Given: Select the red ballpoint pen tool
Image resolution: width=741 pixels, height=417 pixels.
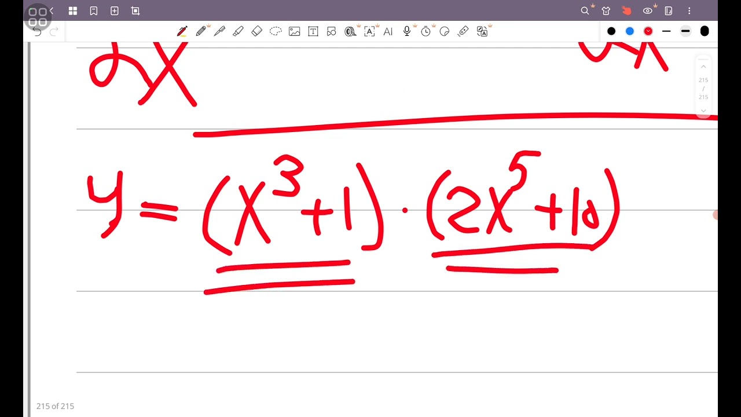Looking at the screenshot, I should click(182, 31).
